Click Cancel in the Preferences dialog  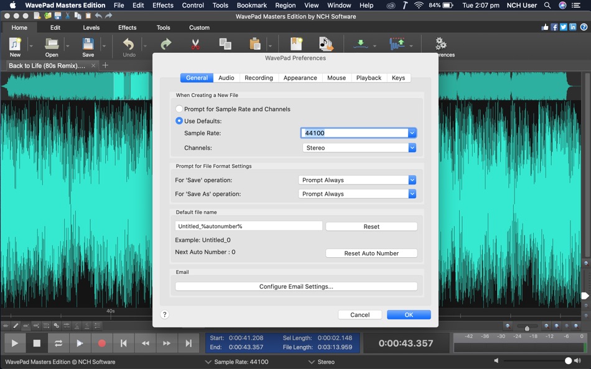pyautogui.click(x=360, y=314)
